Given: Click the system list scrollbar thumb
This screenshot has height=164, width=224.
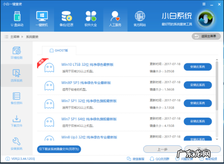Looking at the screenshot, I should point(217,86).
